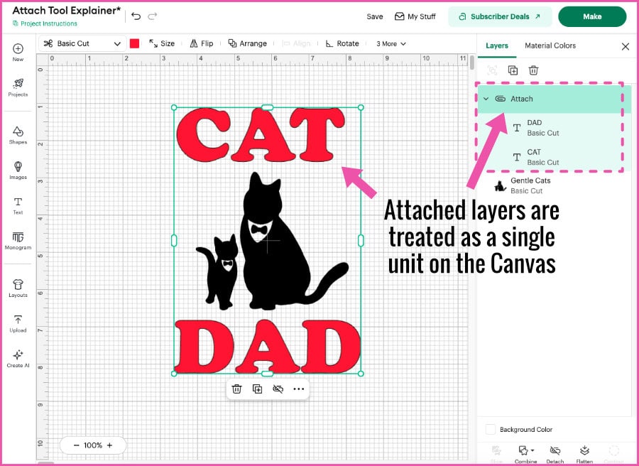Open the Layouts panel
The width and height of the screenshot is (639, 466).
pos(18,288)
